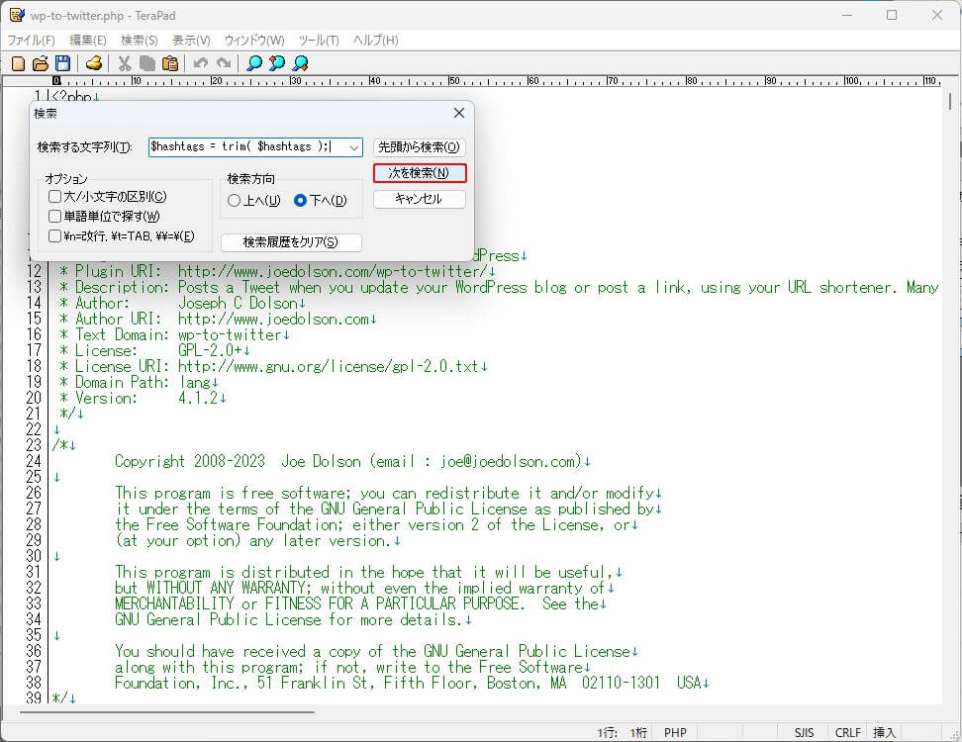962x742 pixels.
Task: Open the ツール(T) menu
Action: (319, 41)
